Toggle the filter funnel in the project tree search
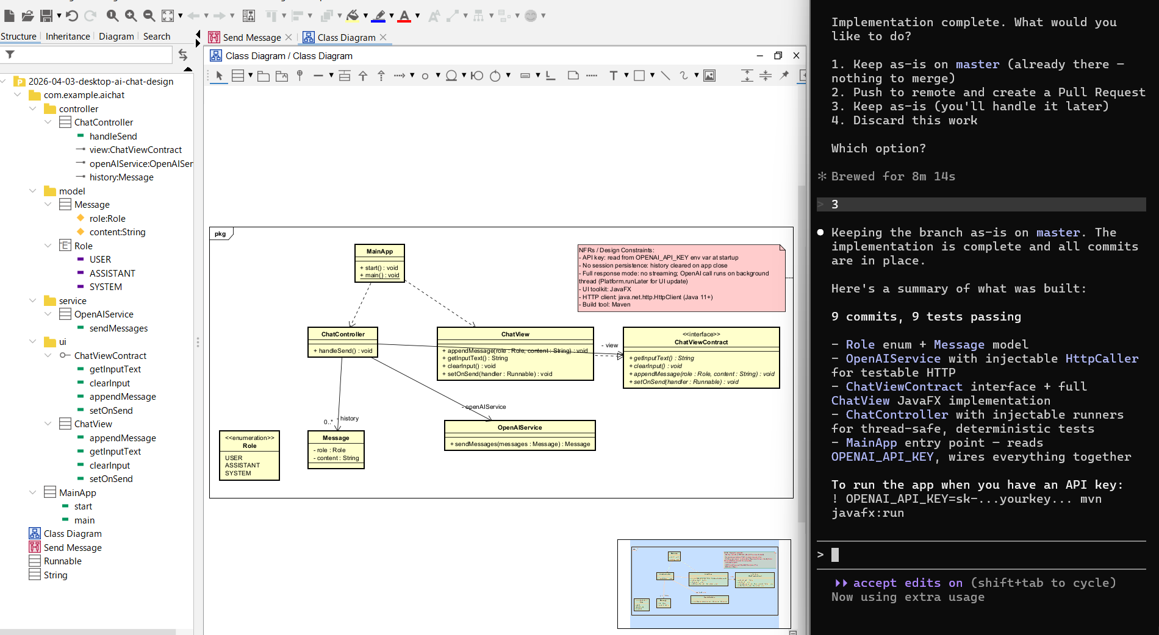This screenshot has width=1159, height=635. click(10, 54)
